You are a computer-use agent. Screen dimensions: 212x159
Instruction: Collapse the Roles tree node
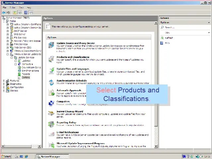pyautogui.click(x=4, y=21)
